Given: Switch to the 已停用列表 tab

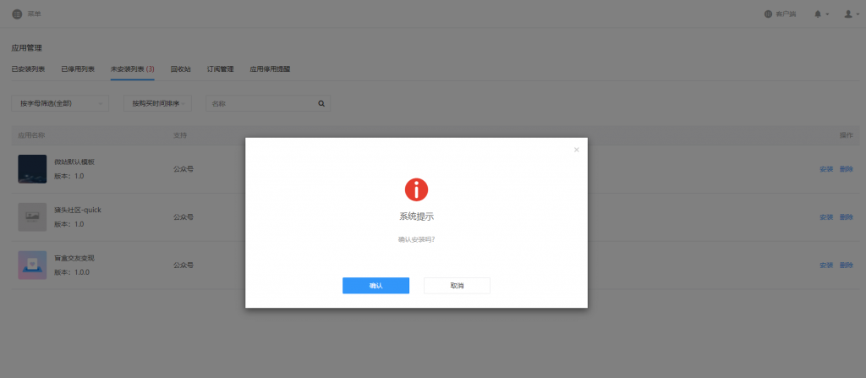Looking at the screenshot, I should click(78, 69).
